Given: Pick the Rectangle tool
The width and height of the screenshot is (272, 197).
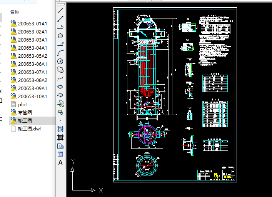Looking at the screenshot, I should coord(60,44).
